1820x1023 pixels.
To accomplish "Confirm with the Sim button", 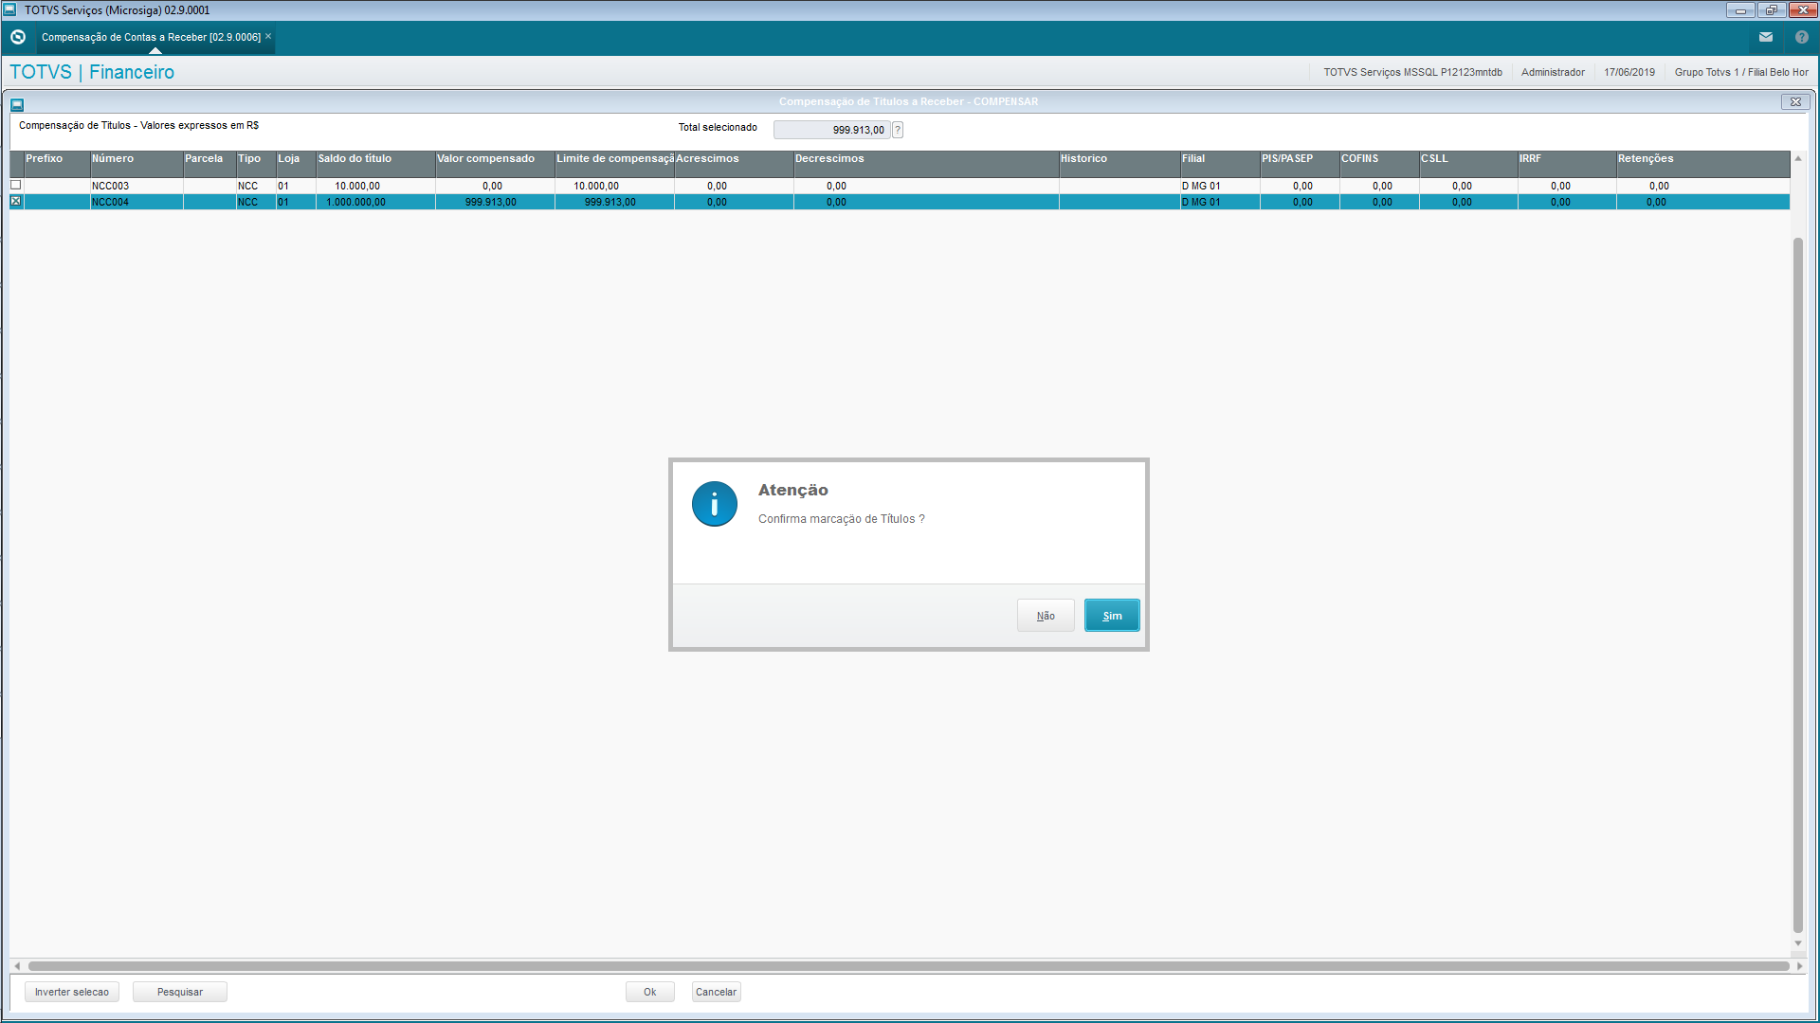I will 1111,616.
